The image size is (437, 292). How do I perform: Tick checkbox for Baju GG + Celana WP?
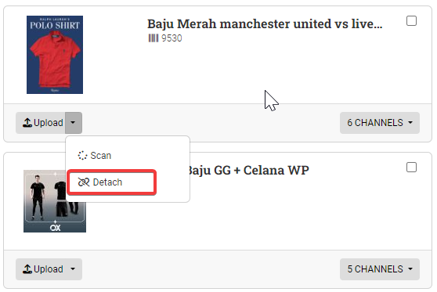411,168
